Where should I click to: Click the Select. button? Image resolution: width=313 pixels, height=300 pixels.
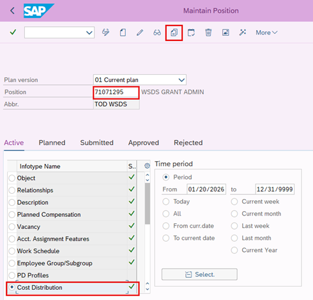[199, 274]
